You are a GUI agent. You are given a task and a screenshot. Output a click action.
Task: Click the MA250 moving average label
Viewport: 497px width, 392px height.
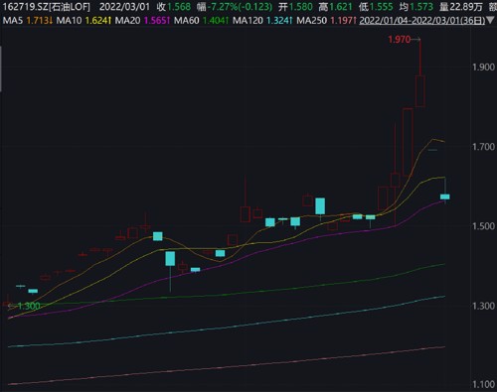(311, 21)
